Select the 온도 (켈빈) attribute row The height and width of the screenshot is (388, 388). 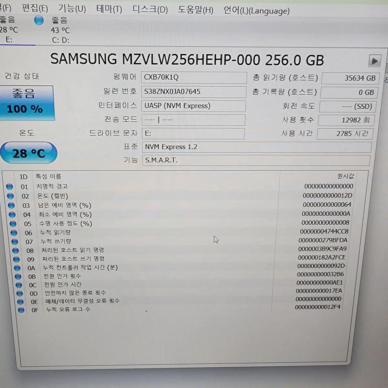(180, 196)
